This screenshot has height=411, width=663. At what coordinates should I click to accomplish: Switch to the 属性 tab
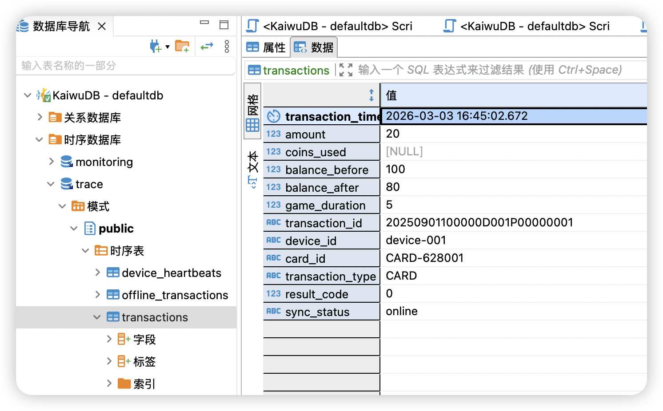pos(266,47)
